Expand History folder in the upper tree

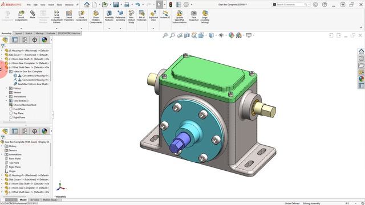click(6, 88)
